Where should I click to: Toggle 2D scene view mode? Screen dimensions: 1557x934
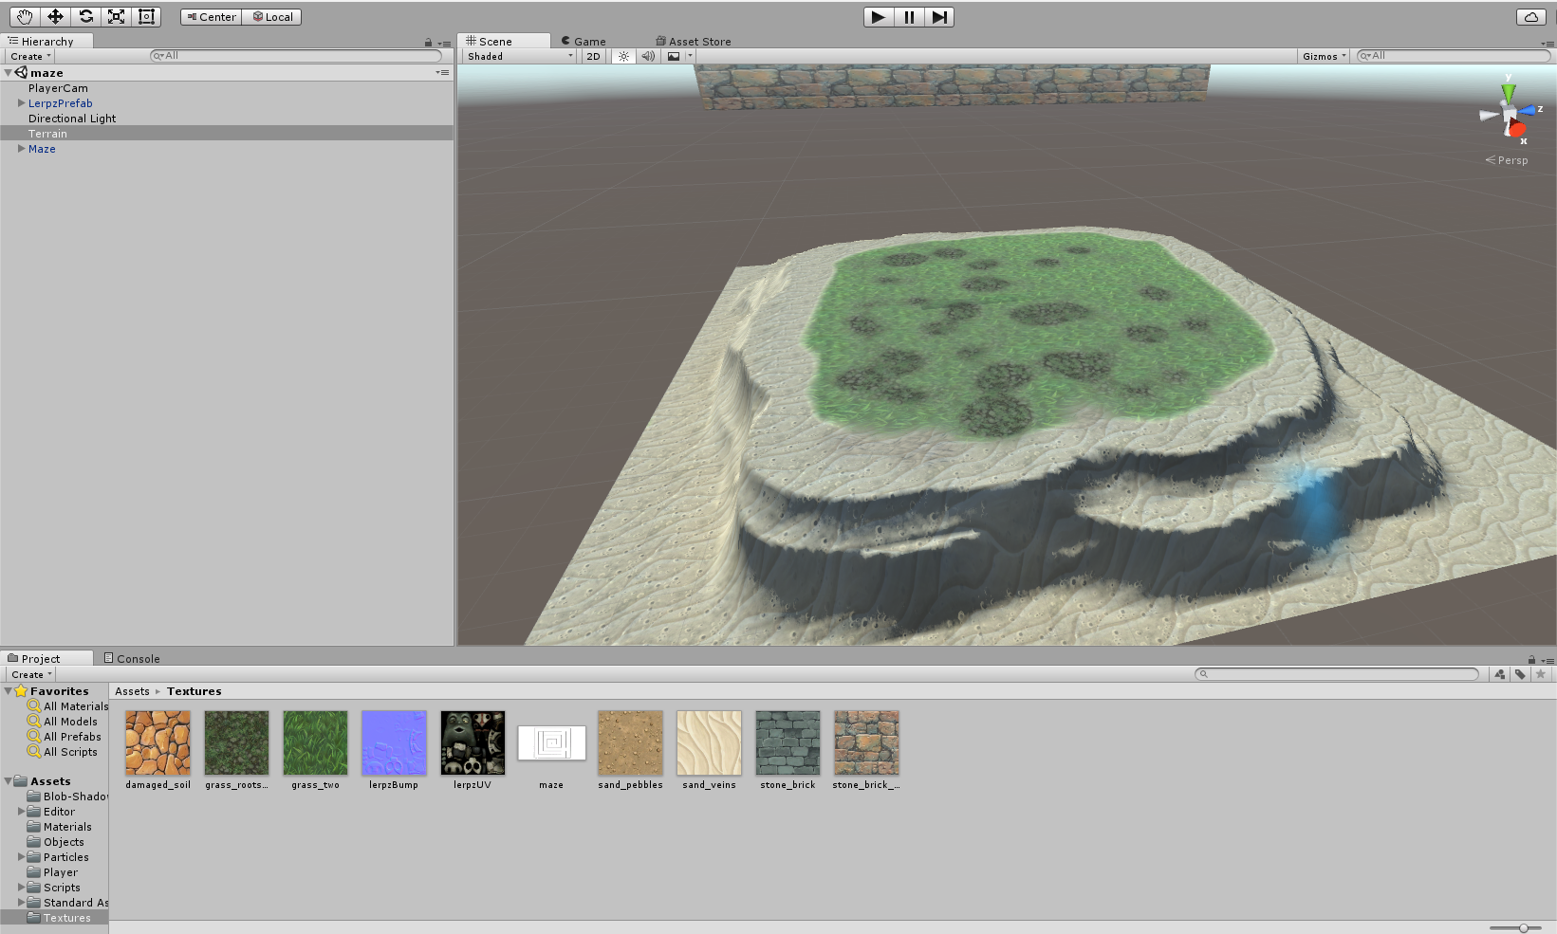(593, 57)
